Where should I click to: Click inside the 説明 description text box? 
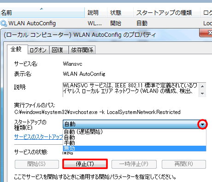130,90
